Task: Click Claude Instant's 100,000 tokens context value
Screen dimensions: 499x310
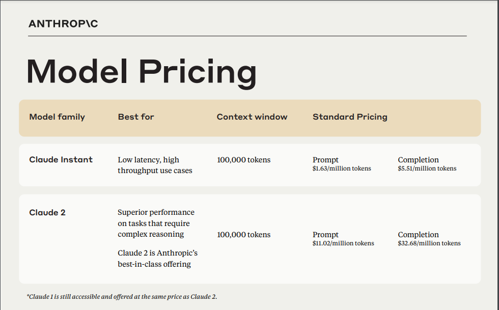Action: tap(244, 160)
